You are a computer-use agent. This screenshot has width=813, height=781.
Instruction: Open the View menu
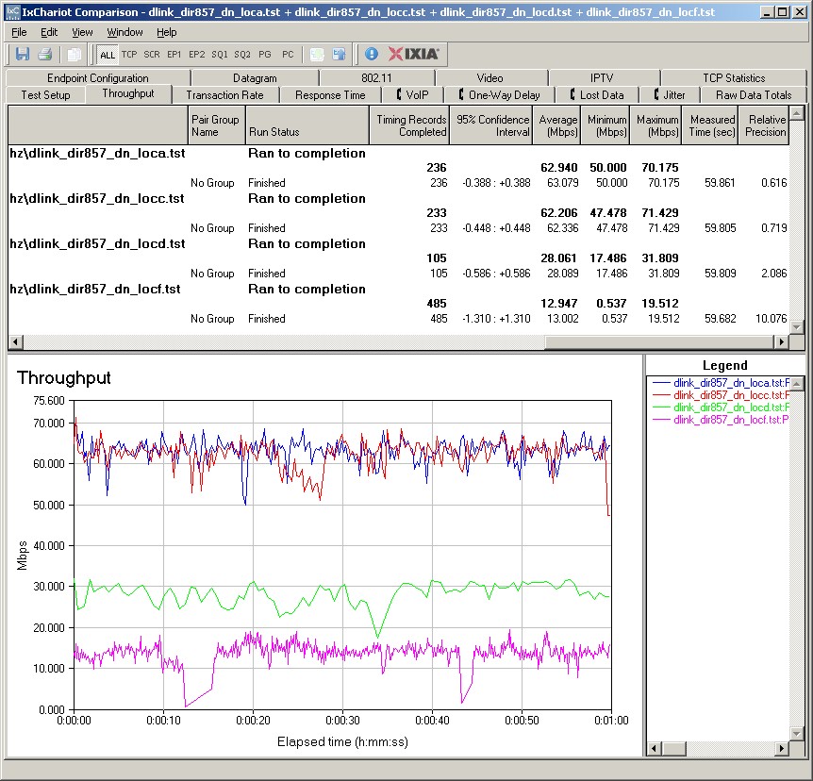tap(82, 32)
